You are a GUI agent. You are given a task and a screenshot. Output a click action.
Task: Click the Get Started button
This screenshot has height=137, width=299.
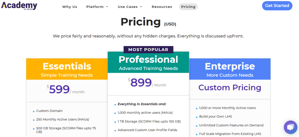(x=277, y=6)
